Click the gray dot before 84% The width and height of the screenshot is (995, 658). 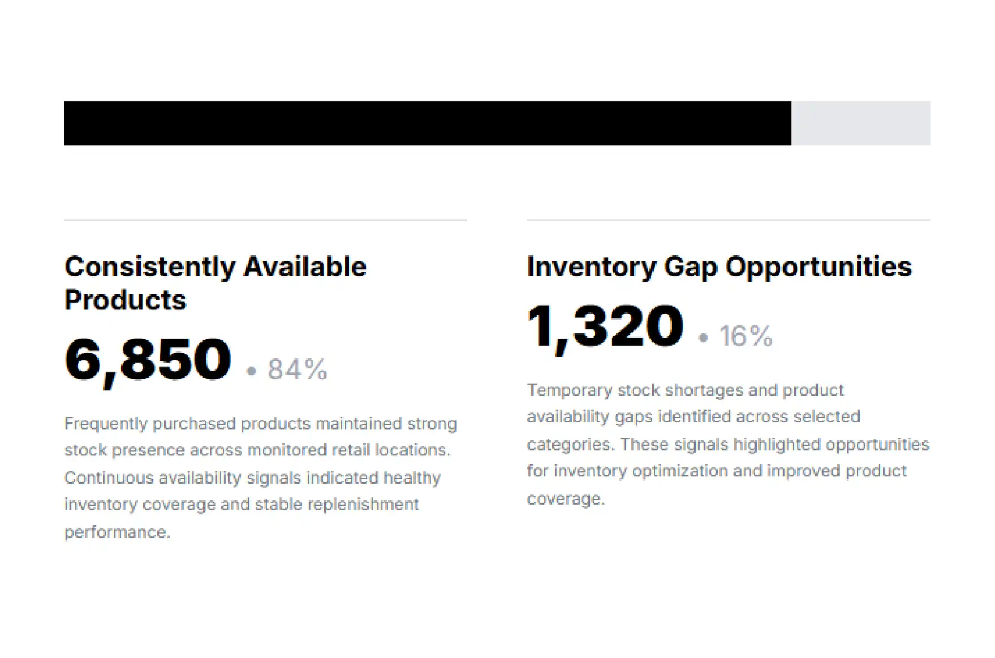click(x=252, y=371)
